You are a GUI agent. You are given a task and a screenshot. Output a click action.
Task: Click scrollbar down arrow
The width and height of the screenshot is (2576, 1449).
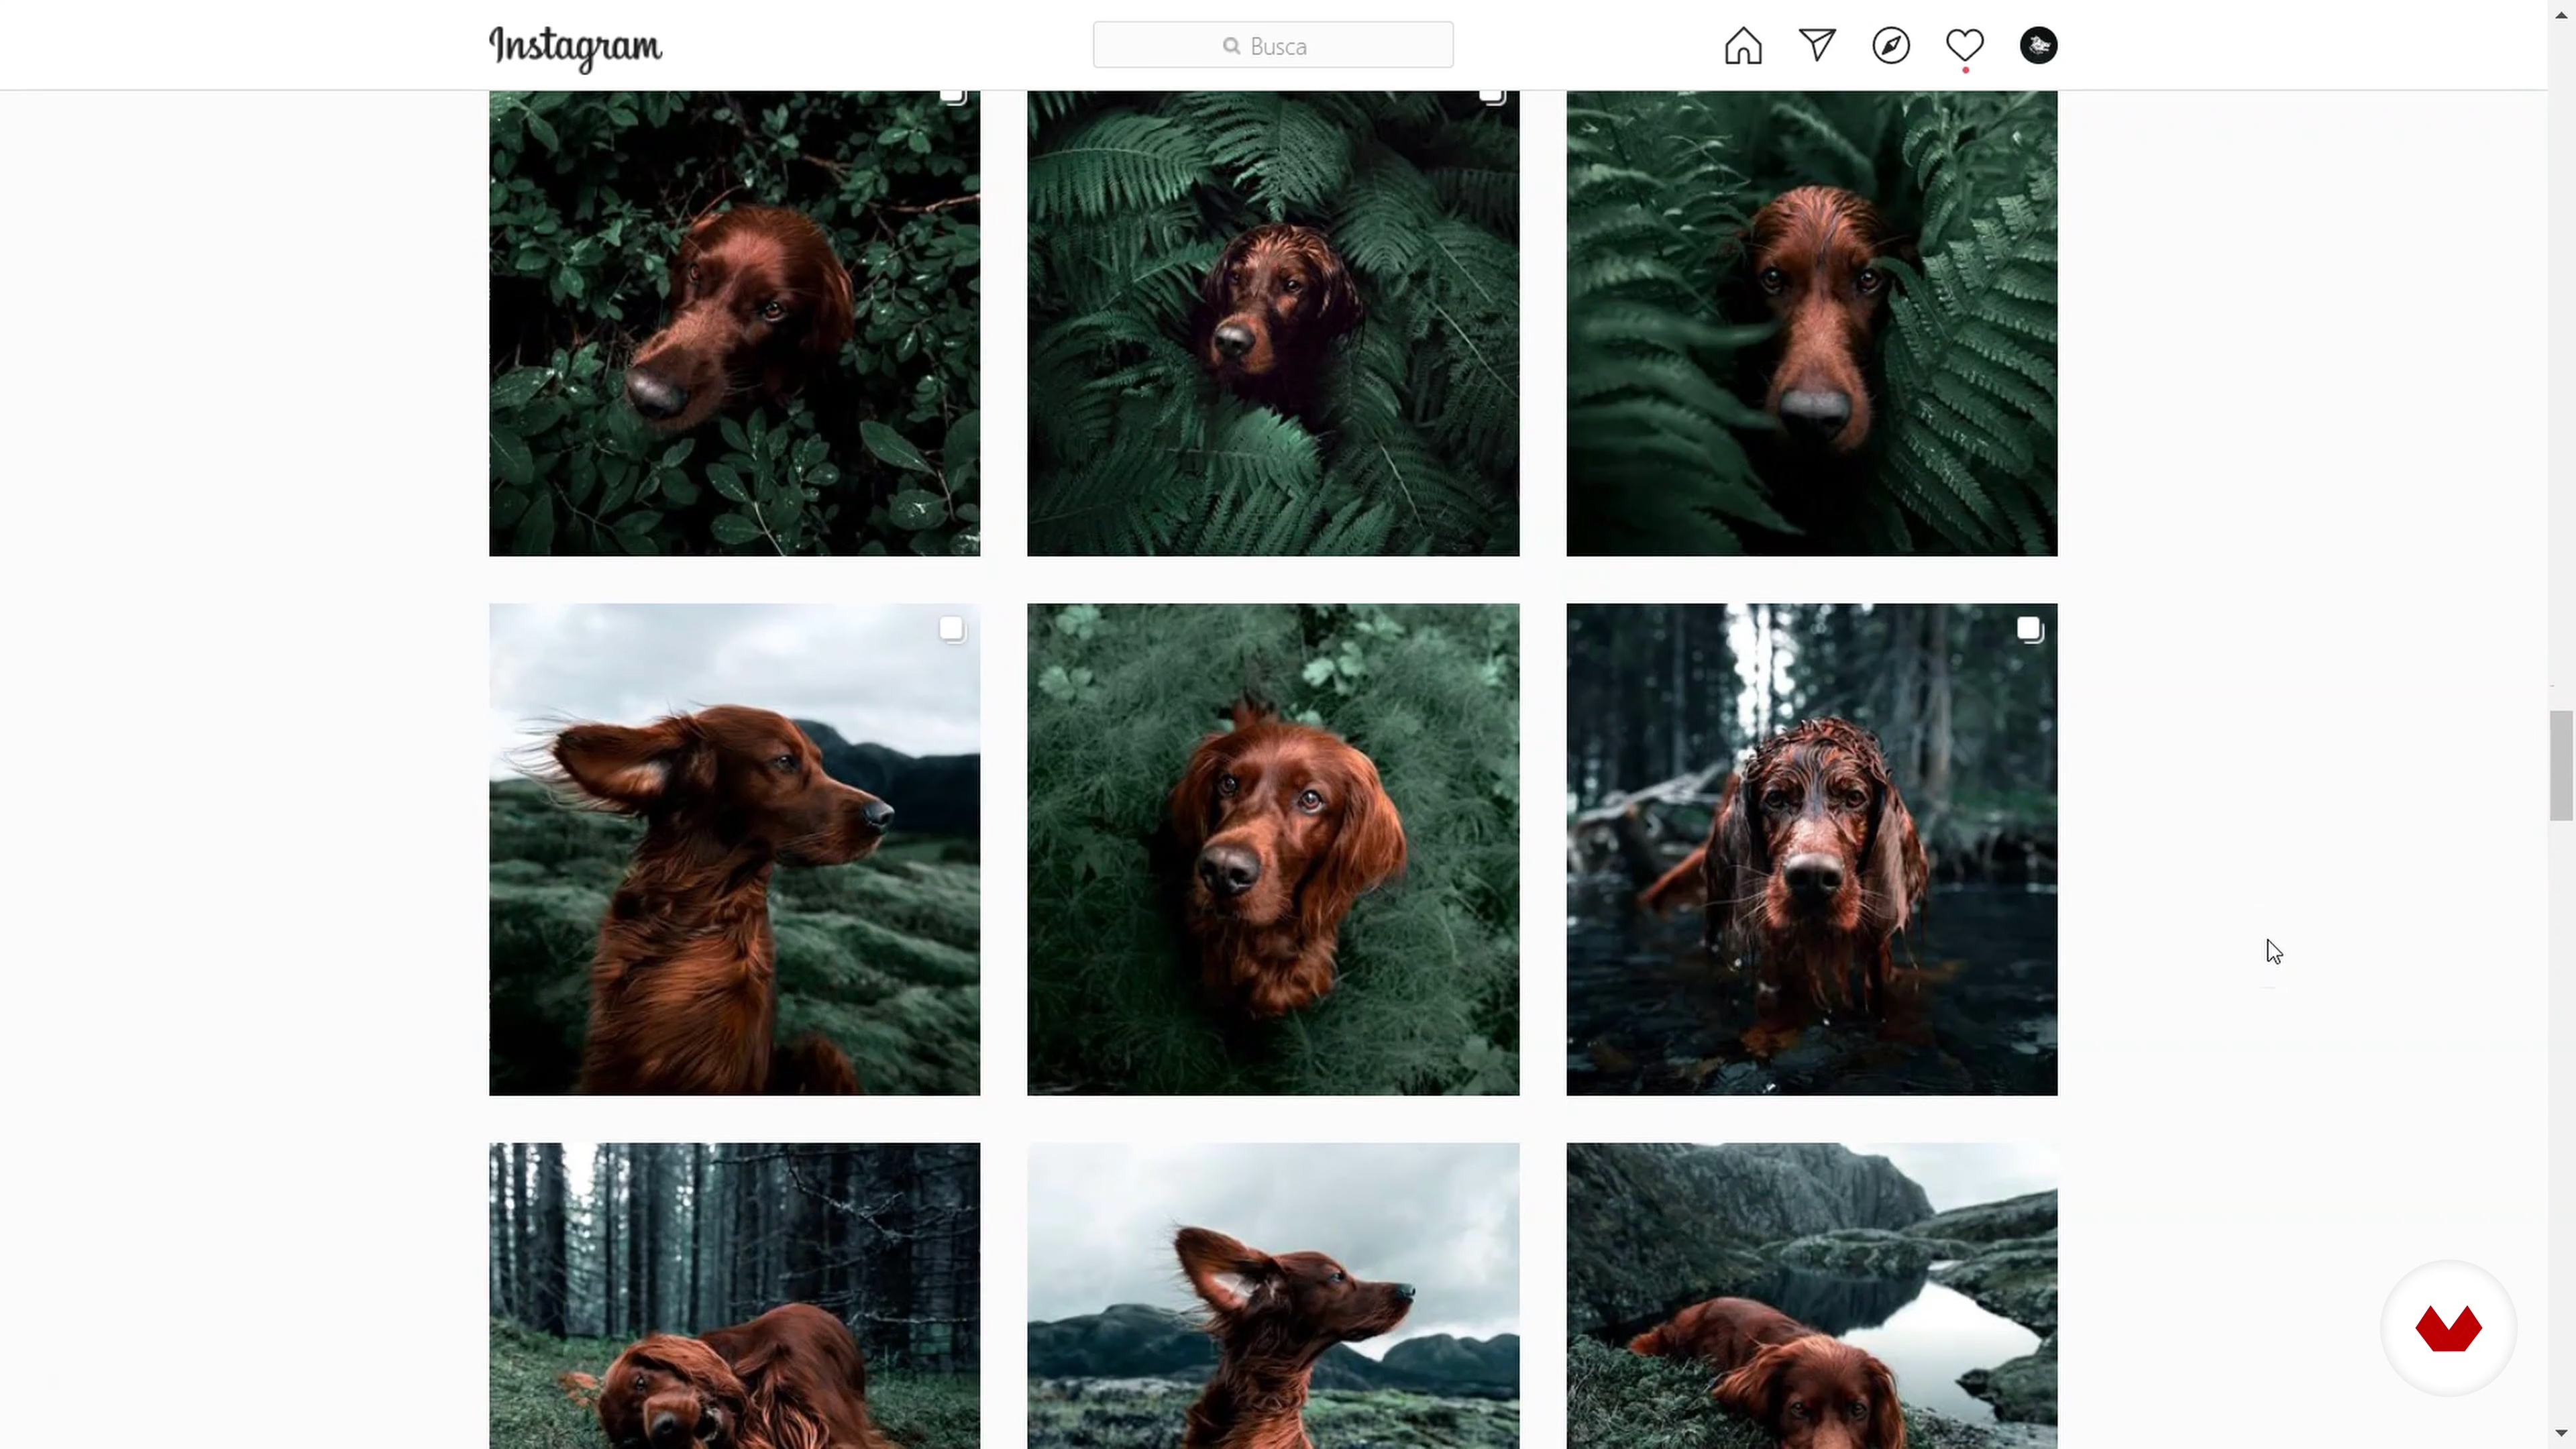(2561, 1434)
